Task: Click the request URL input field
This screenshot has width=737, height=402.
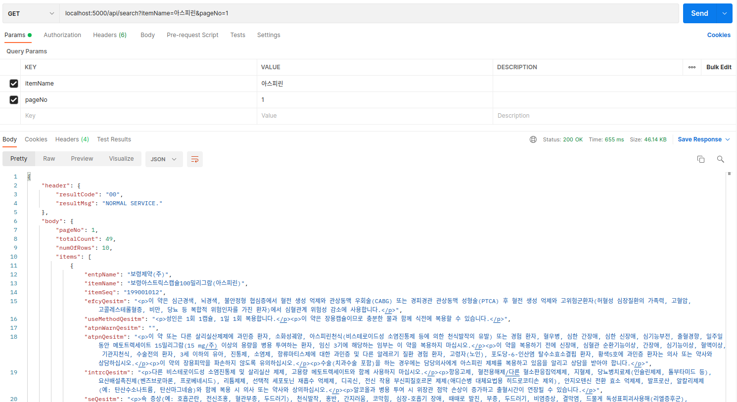Action: [x=369, y=13]
